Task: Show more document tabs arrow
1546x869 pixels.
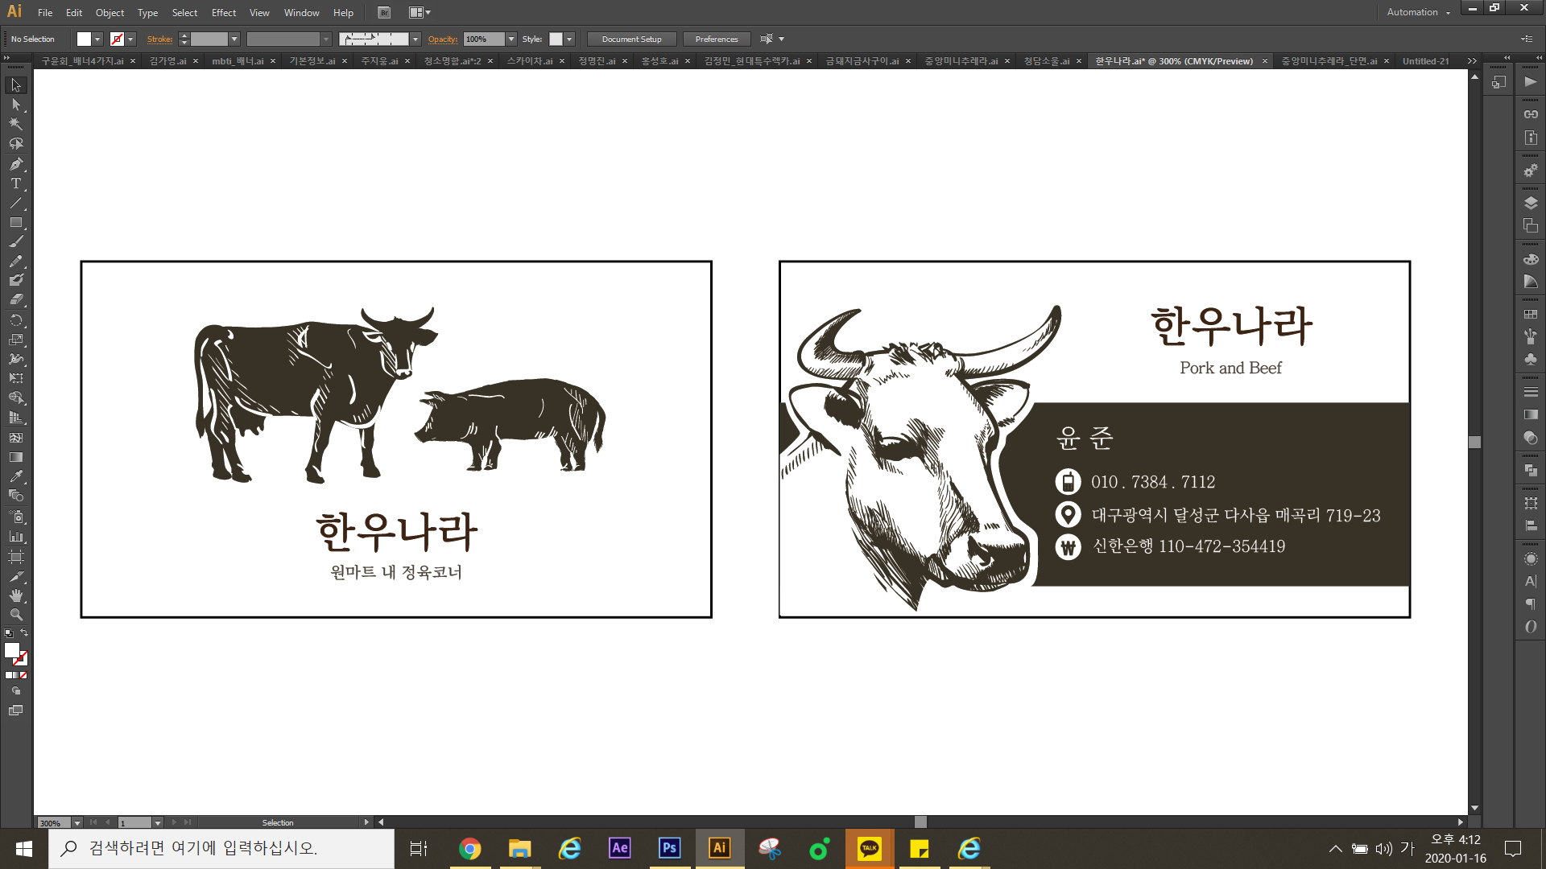Action: click(x=1472, y=61)
